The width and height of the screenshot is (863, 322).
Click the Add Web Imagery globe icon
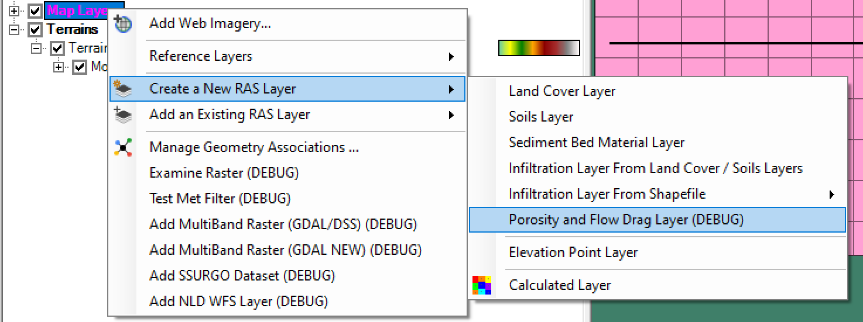(x=124, y=24)
